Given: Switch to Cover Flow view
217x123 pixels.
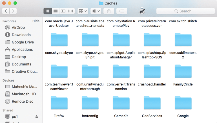Looking at the screenshot, I should (71, 11).
